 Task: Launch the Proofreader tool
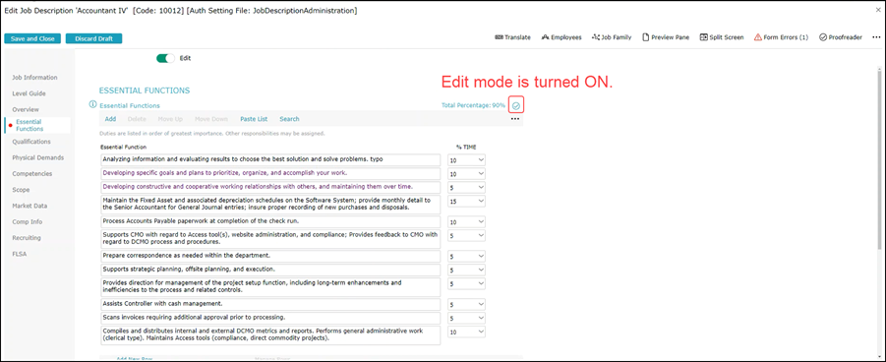pyautogui.click(x=840, y=37)
